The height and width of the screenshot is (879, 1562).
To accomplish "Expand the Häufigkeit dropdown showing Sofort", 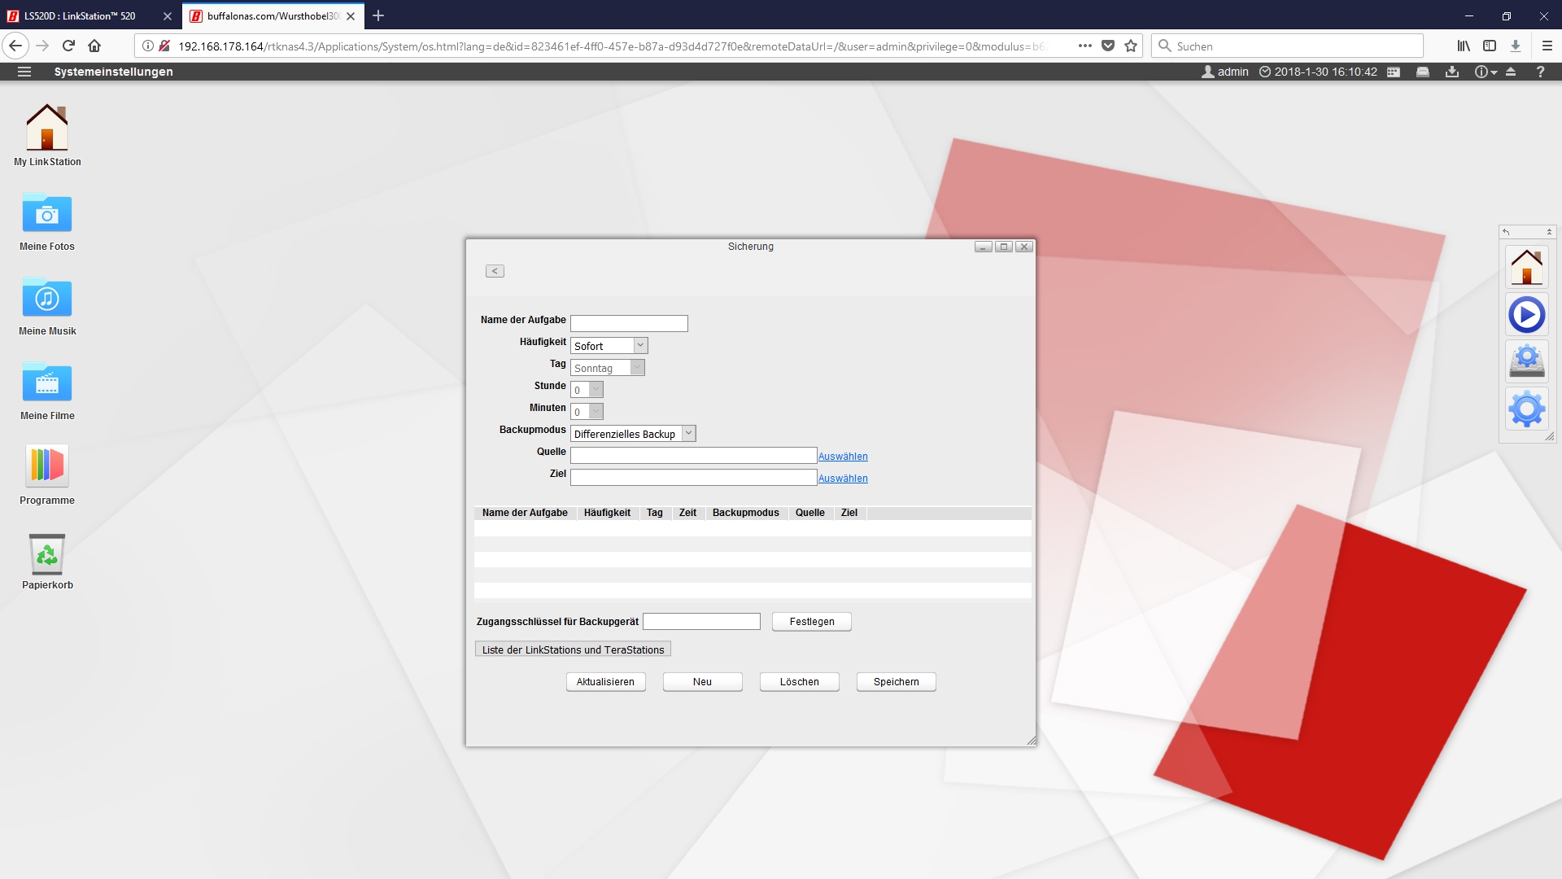I will (x=639, y=346).
